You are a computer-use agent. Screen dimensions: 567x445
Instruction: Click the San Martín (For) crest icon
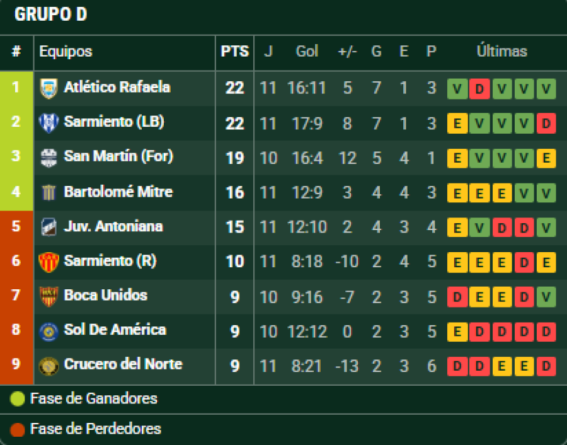[49, 157]
